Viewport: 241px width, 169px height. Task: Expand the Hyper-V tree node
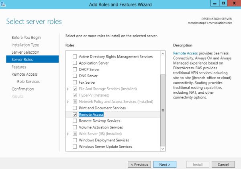point(68,95)
